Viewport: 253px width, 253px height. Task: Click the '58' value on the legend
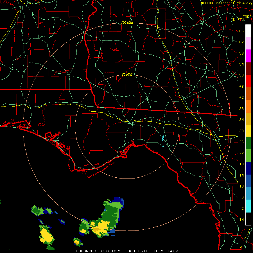241,53
